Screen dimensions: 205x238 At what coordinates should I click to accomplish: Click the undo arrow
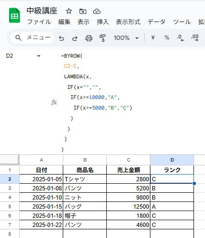pos(61,38)
